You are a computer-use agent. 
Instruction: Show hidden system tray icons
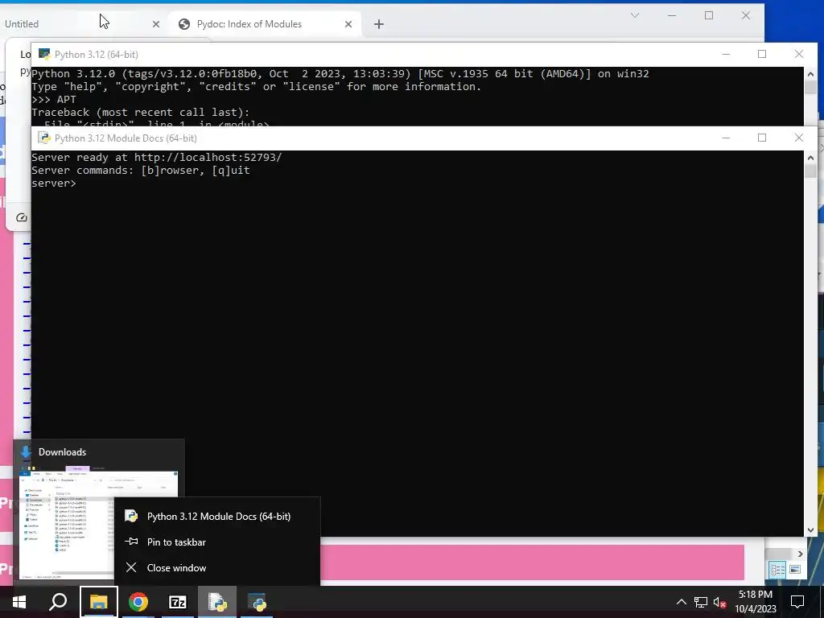[x=681, y=602]
